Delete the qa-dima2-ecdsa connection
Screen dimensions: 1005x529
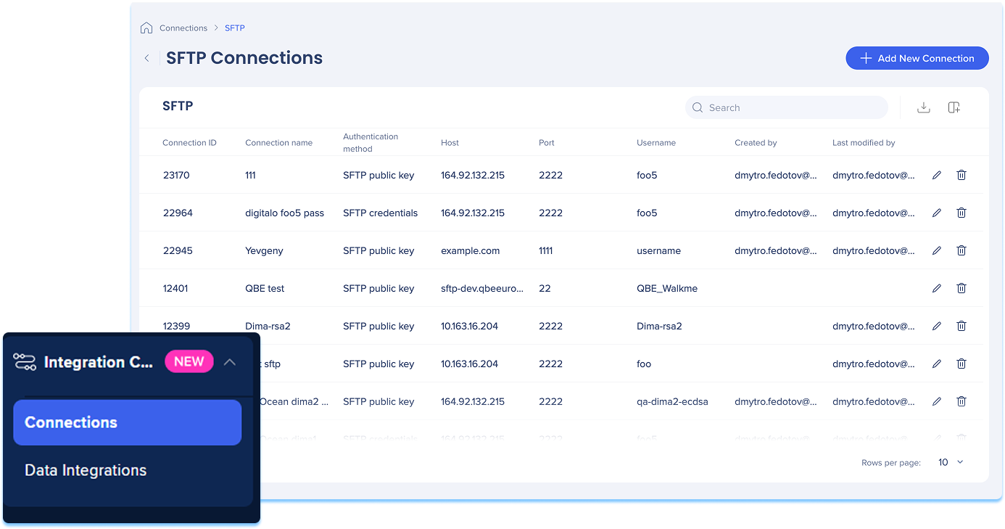point(961,401)
